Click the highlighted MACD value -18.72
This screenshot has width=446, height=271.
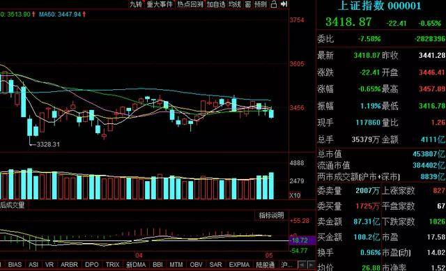click(x=302, y=240)
